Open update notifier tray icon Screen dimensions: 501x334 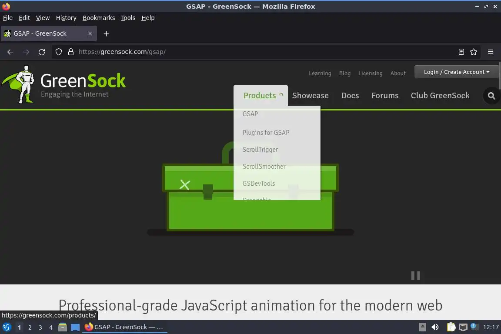pyautogui.click(x=474, y=326)
